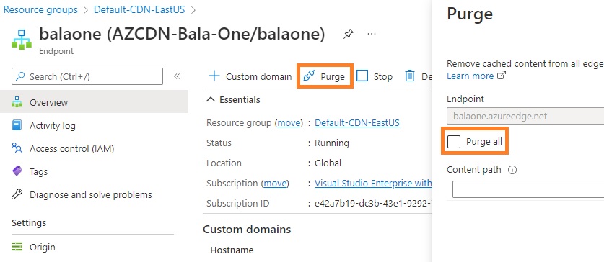
Task: Collapse the sidebar with the double chevron
Action: click(x=177, y=76)
